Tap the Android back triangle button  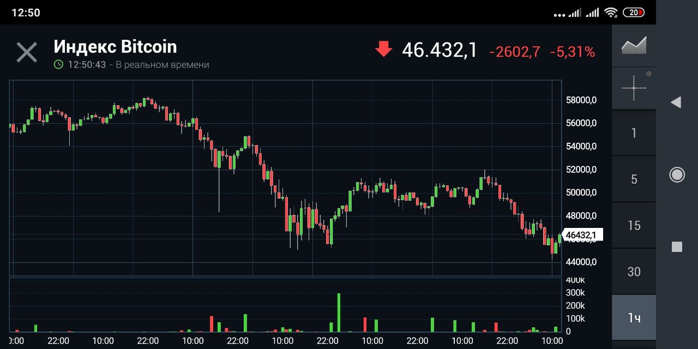[x=676, y=102]
